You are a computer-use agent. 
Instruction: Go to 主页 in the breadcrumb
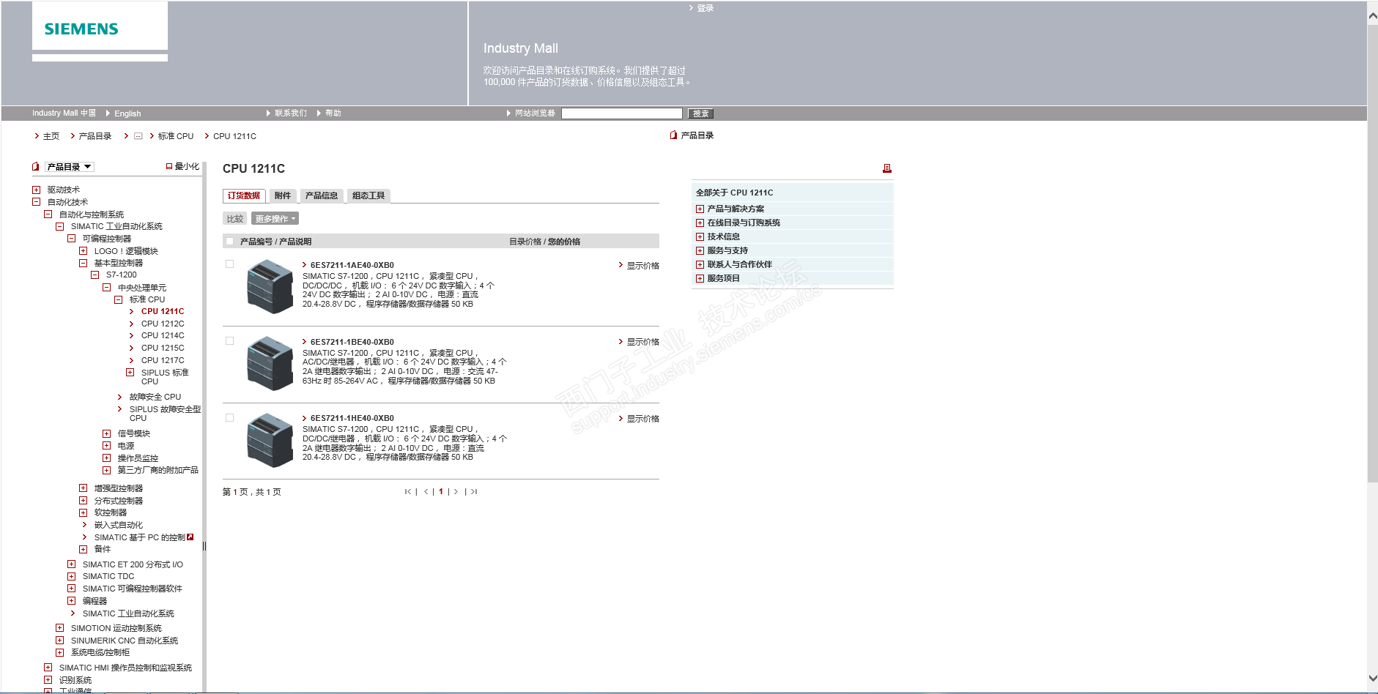[x=51, y=136]
